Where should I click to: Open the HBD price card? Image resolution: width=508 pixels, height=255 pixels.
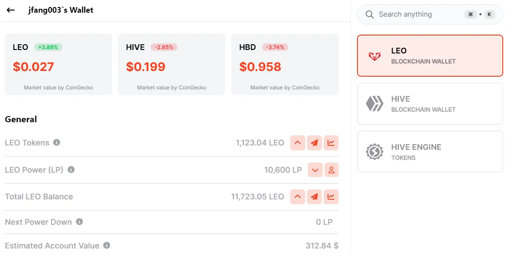click(x=285, y=64)
